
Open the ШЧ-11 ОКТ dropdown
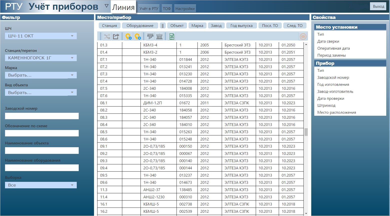(x=41, y=36)
